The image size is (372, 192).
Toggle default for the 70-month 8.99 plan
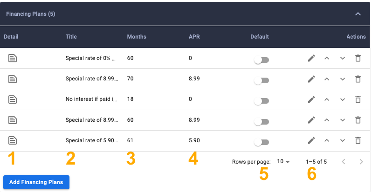pos(261,81)
